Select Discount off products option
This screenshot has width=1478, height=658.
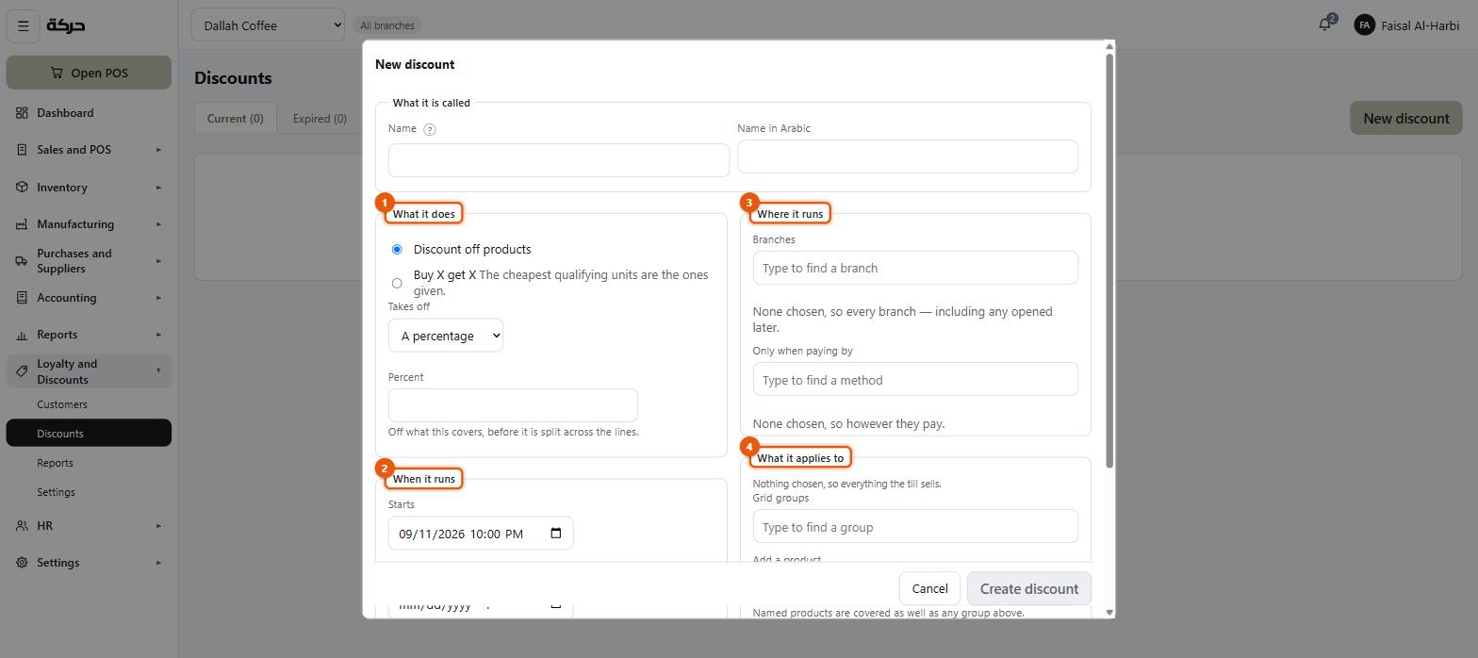[x=397, y=249]
